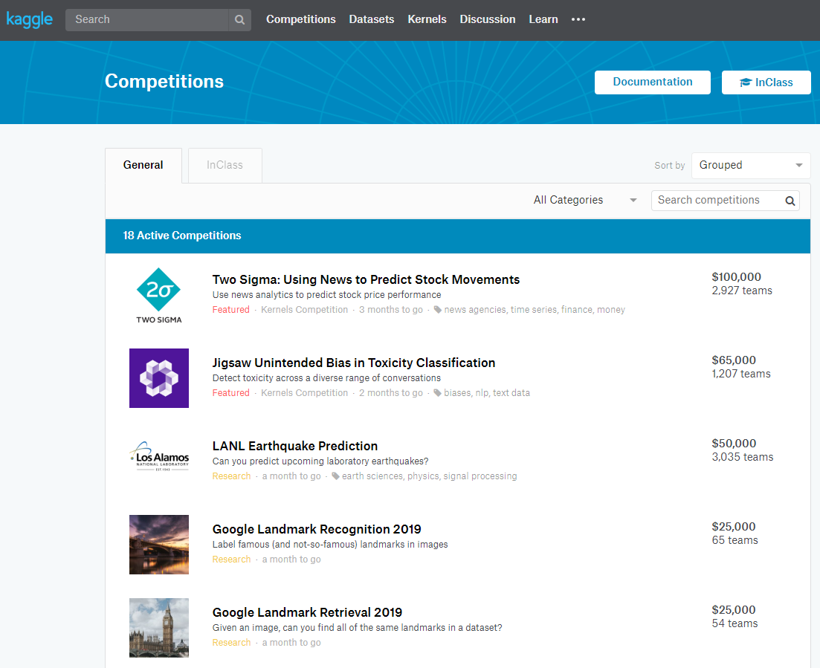The width and height of the screenshot is (820, 668).
Task: Click Use news analytics description text
Action: [x=327, y=295]
